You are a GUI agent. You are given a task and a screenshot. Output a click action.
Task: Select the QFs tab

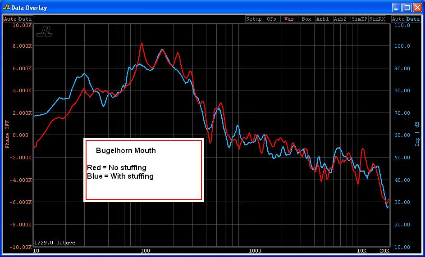[x=271, y=19]
